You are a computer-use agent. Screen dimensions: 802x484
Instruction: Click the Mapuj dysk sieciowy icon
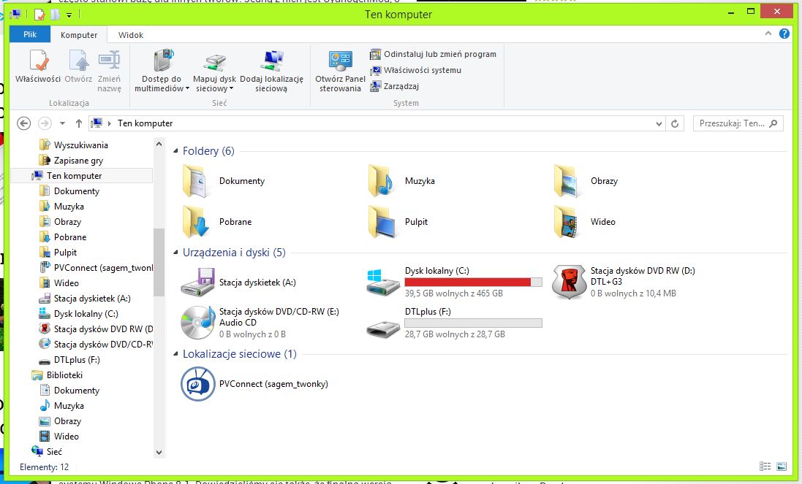(x=215, y=61)
